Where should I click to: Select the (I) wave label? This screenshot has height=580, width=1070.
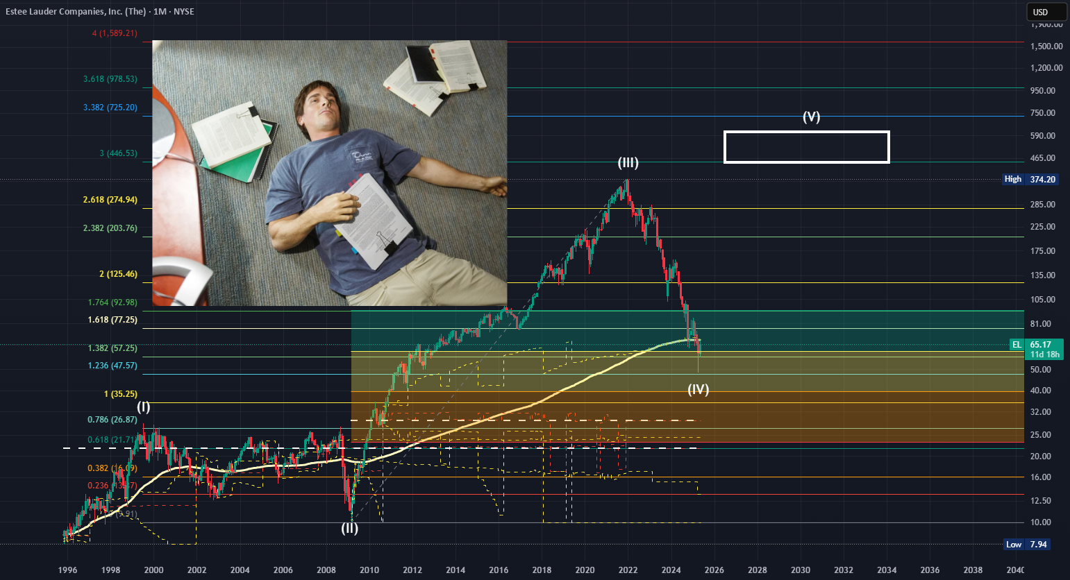(143, 407)
